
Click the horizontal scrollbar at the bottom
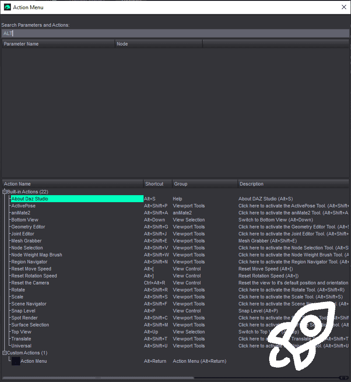click(98, 378)
